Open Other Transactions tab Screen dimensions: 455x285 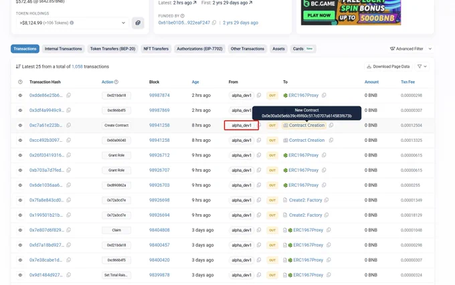click(x=247, y=49)
